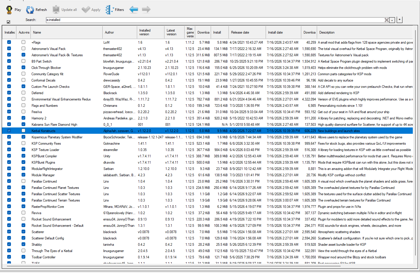Click the Auto-ins column header

[x=24, y=32]
